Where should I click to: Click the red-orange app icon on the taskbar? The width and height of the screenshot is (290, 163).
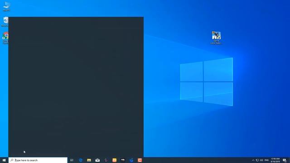click(x=140, y=160)
